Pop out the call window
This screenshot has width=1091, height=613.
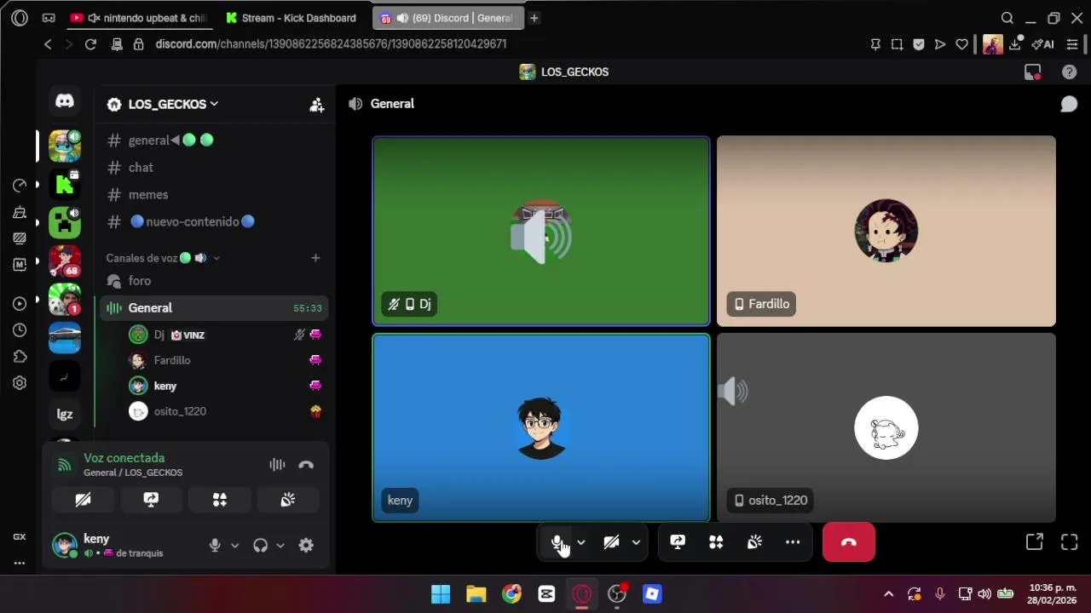click(1035, 542)
